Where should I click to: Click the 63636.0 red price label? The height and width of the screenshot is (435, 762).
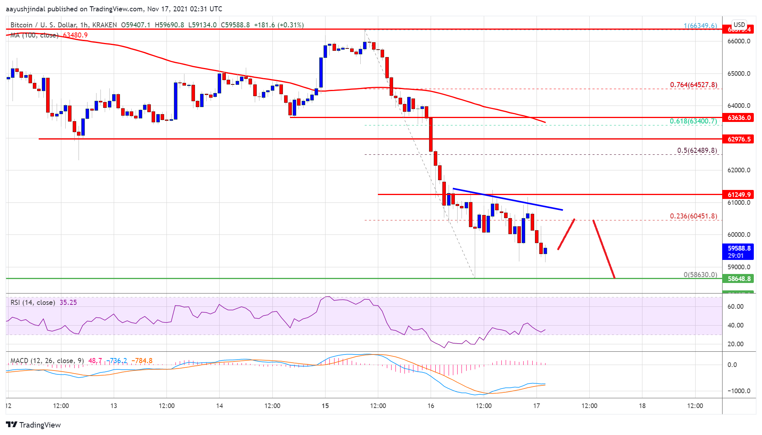point(738,118)
